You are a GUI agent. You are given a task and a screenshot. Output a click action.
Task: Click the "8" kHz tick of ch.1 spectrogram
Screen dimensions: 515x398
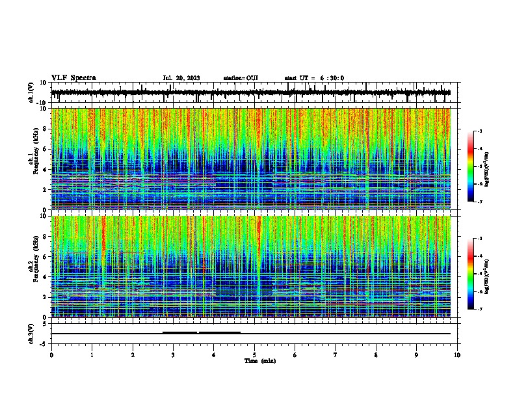pos(46,129)
